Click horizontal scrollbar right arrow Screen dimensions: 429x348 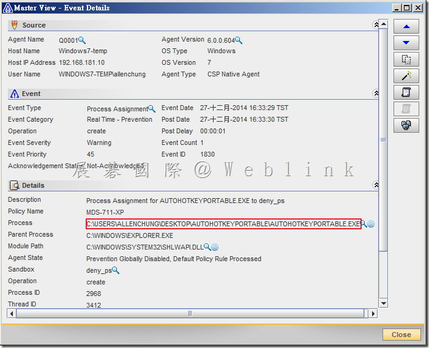coord(373,313)
